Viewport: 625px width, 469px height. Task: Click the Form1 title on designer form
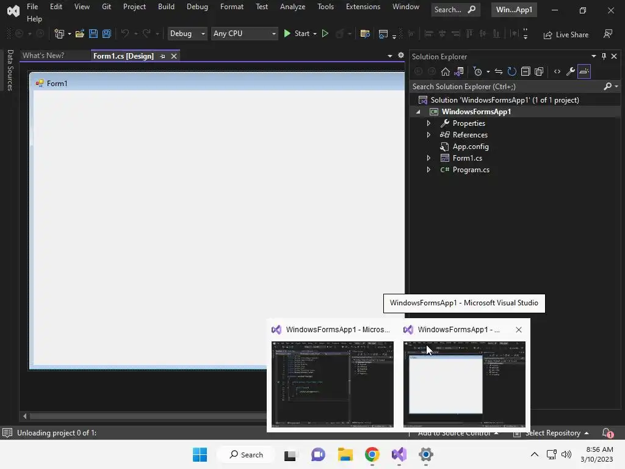click(57, 83)
